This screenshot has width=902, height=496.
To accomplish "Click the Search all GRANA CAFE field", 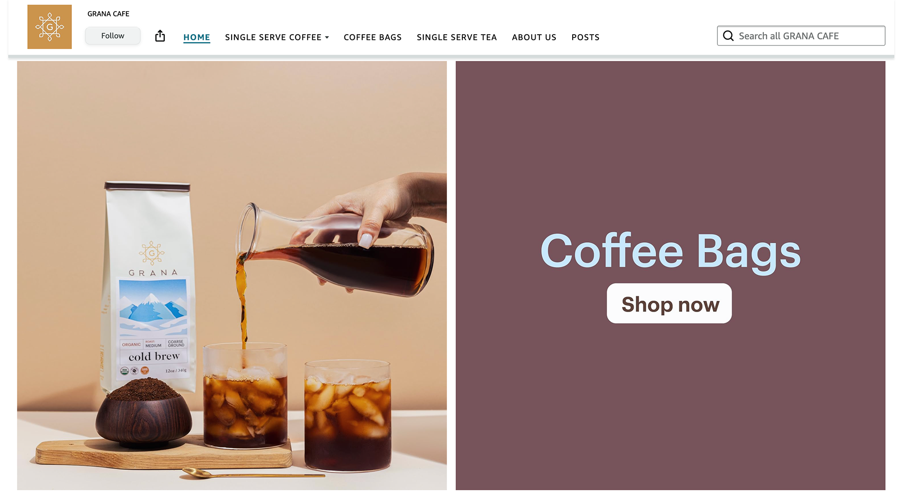I will (x=801, y=36).
